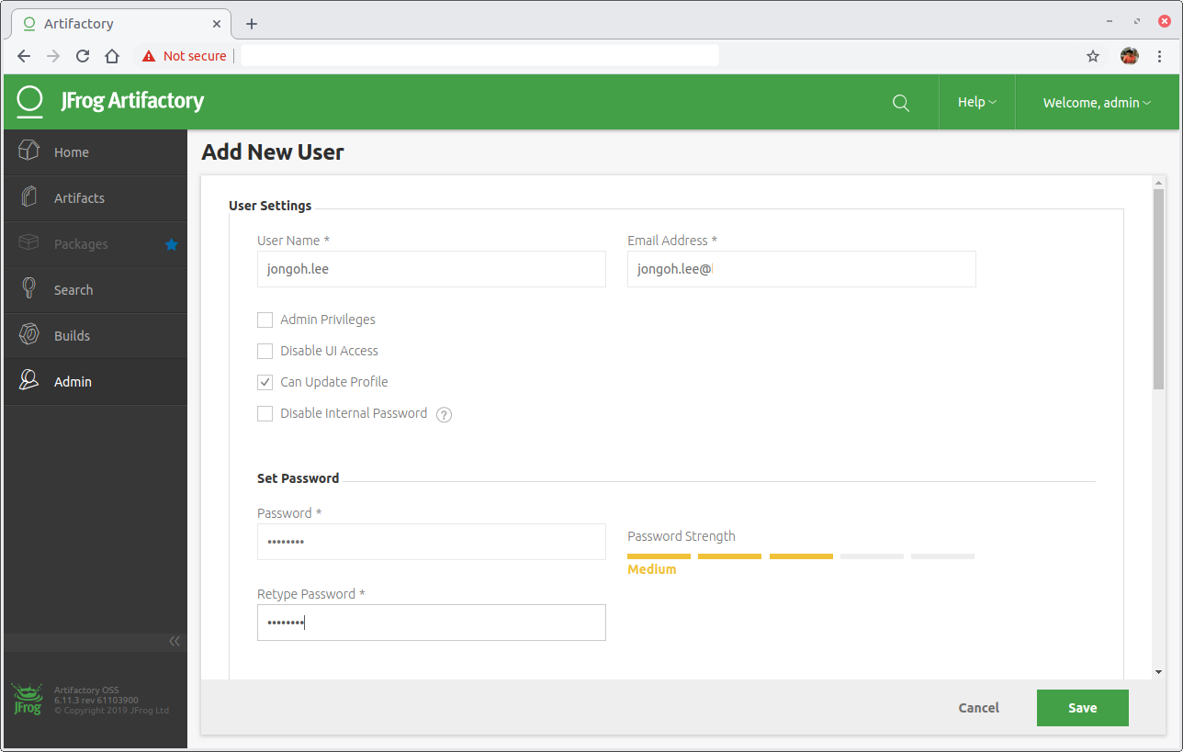The height and width of the screenshot is (752, 1183).
Task: Reload the page with refresh icon
Action: coord(83,56)
